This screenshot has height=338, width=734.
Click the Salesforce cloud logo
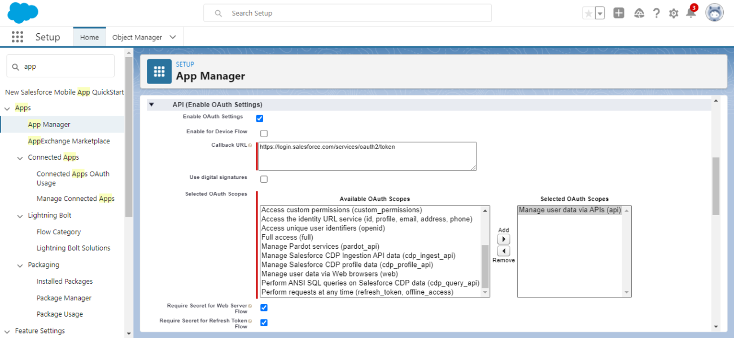(23, 13)
